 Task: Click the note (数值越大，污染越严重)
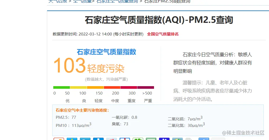[106, 79]
